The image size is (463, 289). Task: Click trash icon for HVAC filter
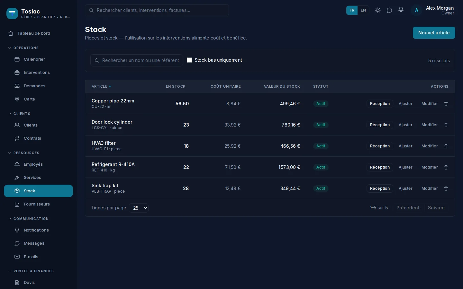[x=446, y=146]
